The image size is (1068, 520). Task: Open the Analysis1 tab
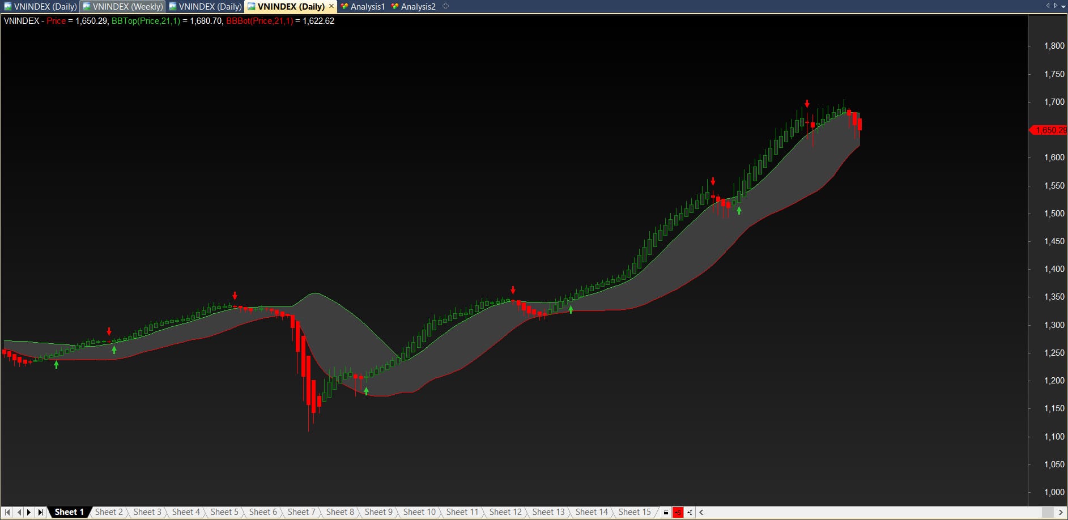coord(363,7)
